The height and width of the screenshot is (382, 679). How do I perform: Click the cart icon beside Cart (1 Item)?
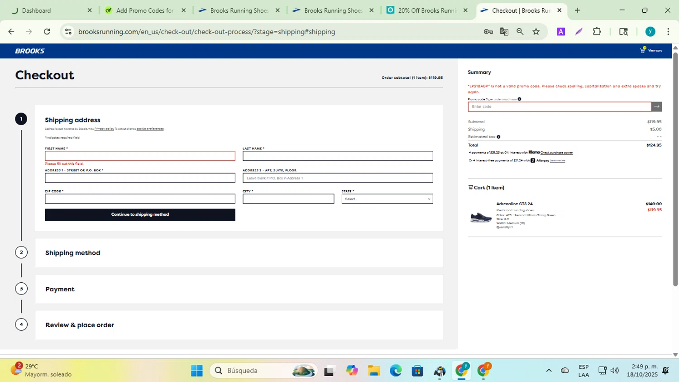470,187
